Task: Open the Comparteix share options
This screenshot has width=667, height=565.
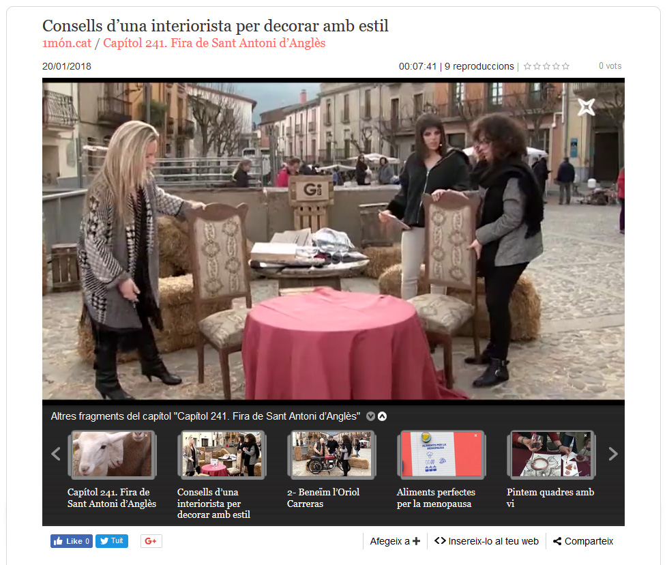Action: pos(583,541)
